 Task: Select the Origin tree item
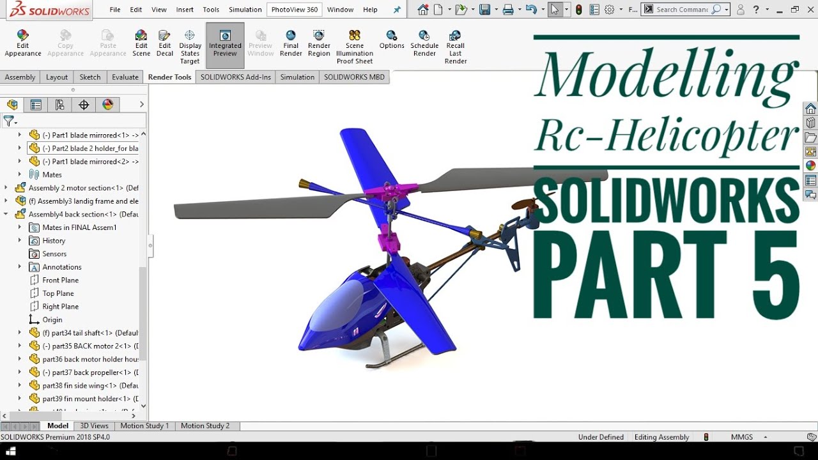pos(52,319)
